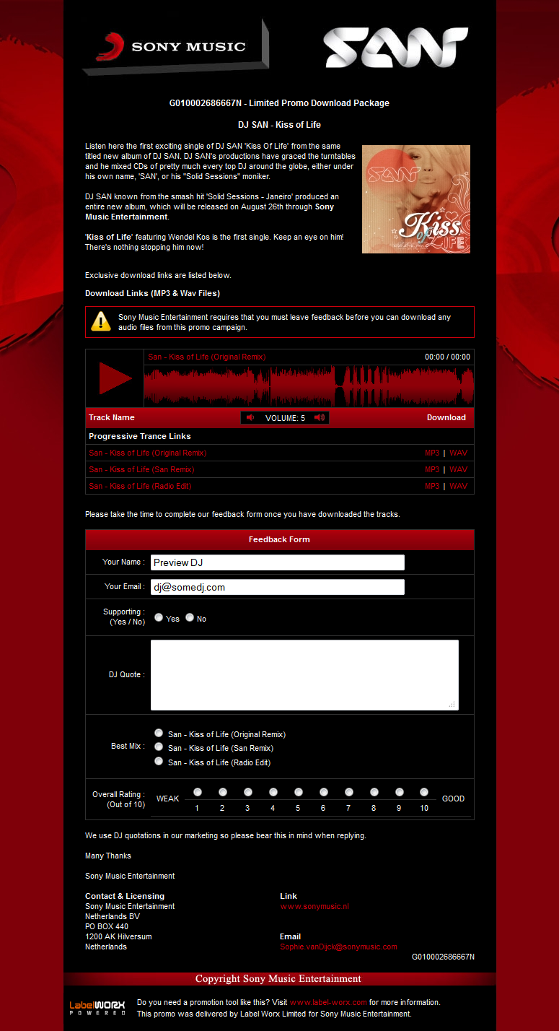Lower volume with the left speaker icon
The width and height of the screenshot is (559, 1031).
tap(250, 417)
